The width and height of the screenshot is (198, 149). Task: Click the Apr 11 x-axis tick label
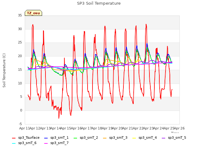[24, 128]
